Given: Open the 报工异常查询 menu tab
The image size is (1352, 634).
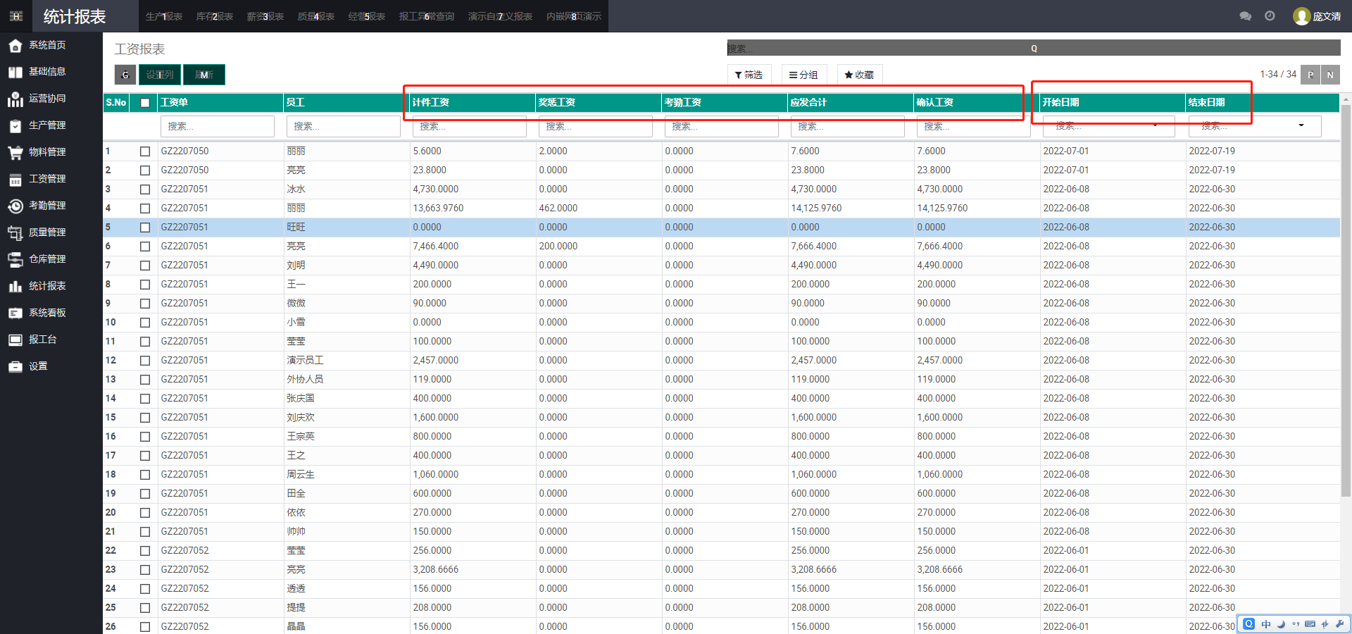Looking at the screenshot, I should click(426, 16).
